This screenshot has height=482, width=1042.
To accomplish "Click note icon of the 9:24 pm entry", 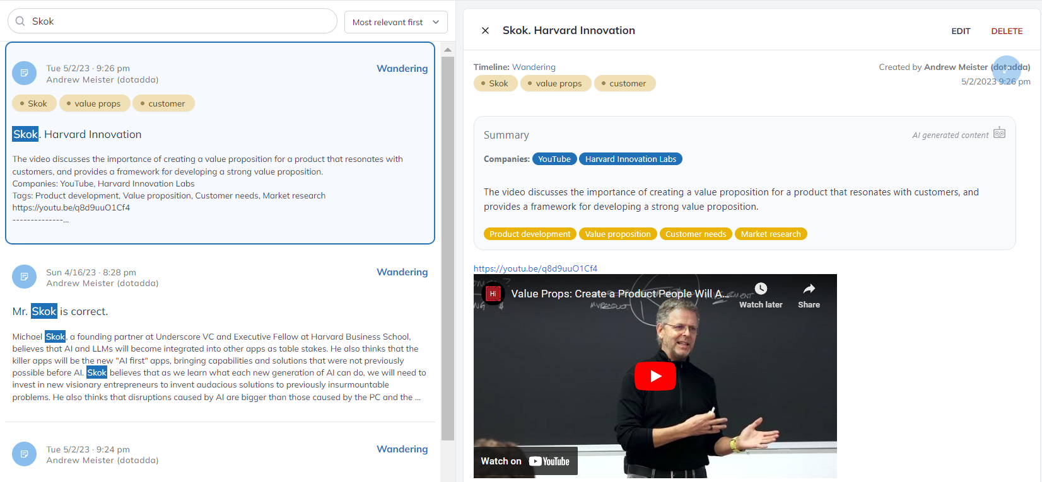I will point(24,454).
